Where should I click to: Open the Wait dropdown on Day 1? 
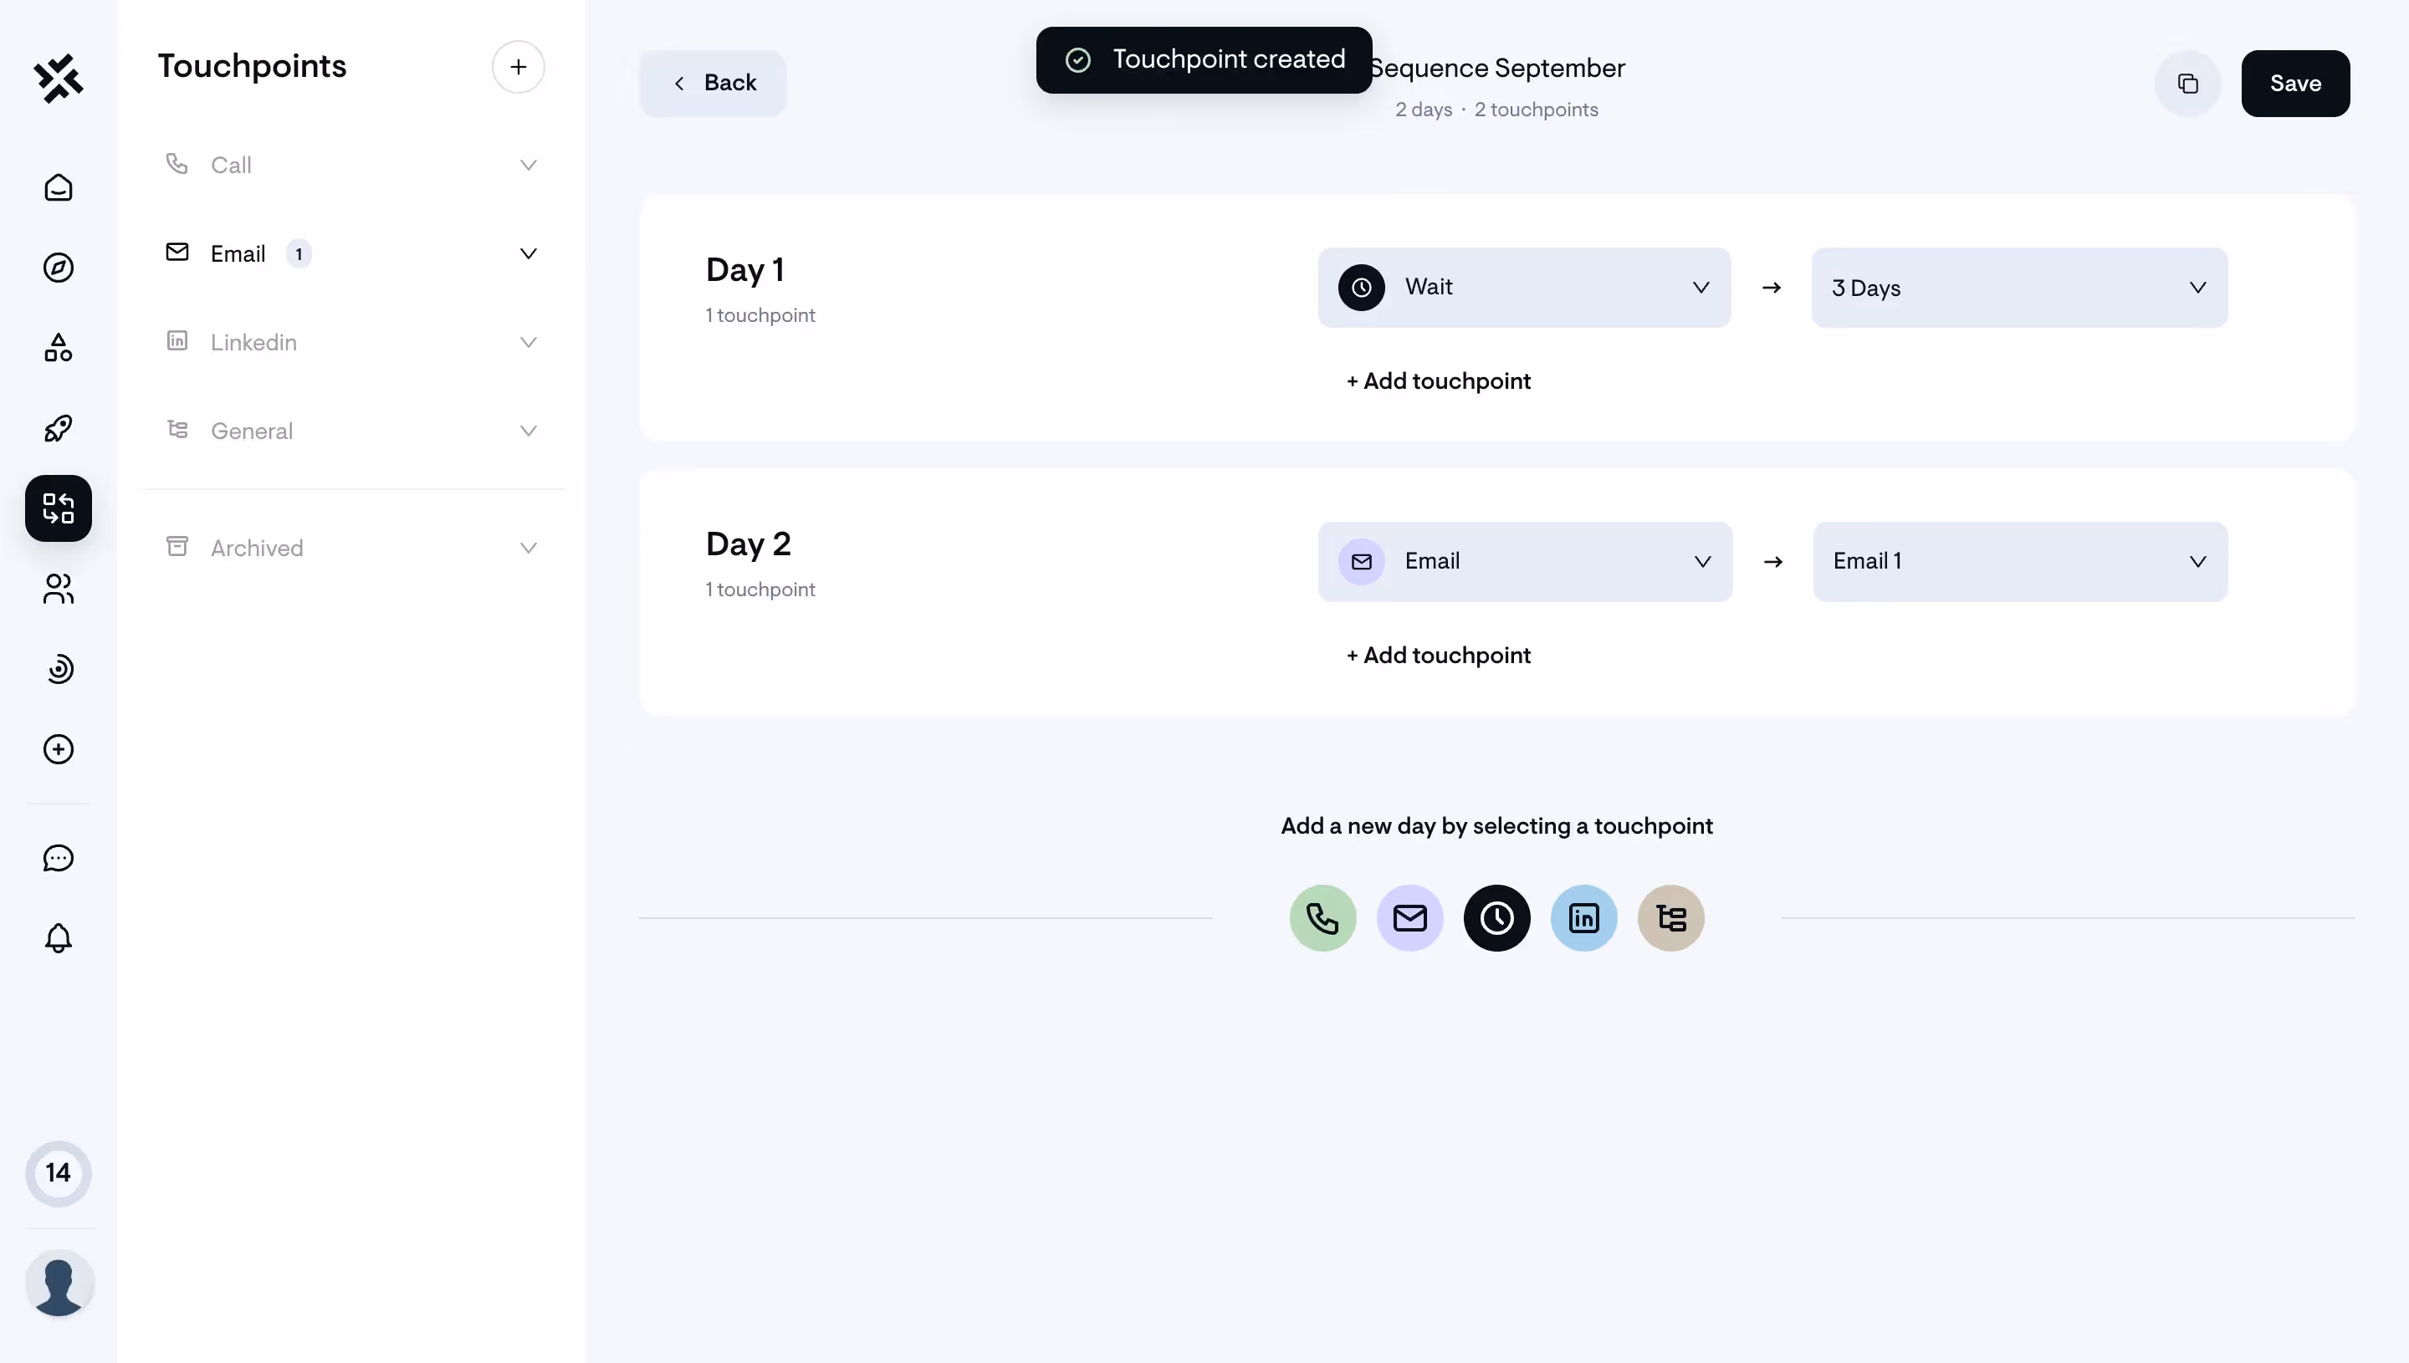[1523, 288]
